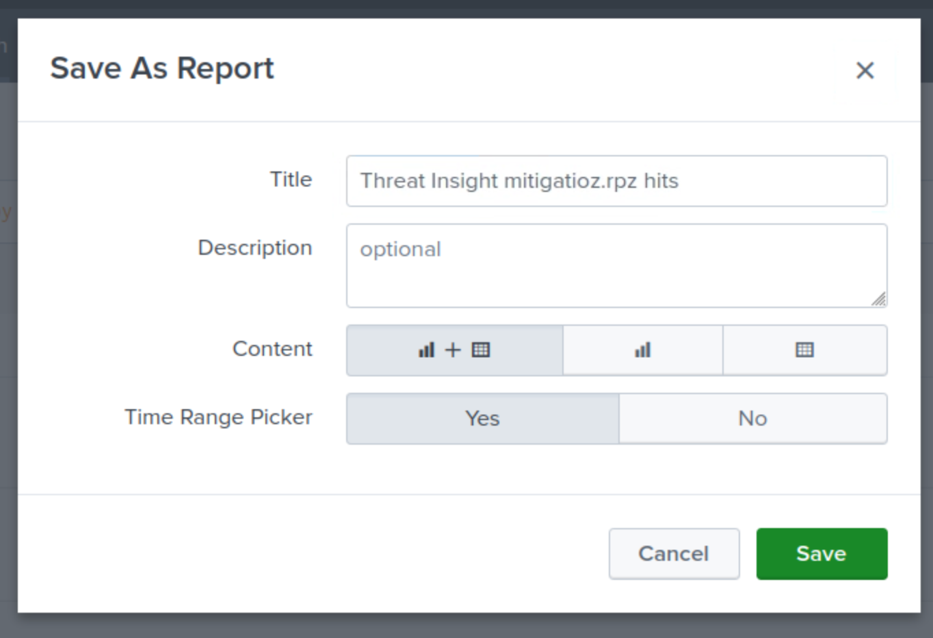Screen dimensions: 933x638
Task: Click table icon in combined content option
Action: point(481,350)
